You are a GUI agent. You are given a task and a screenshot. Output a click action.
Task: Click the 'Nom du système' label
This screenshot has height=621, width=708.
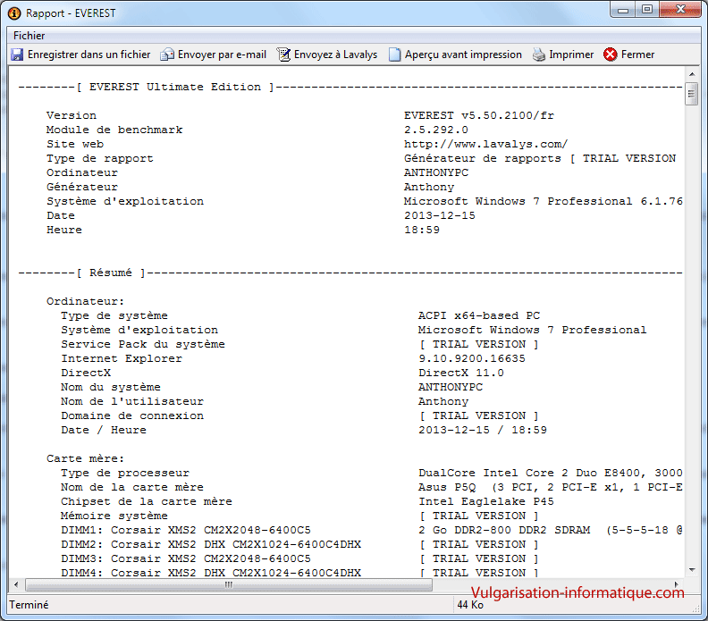(x=111, y=387)
